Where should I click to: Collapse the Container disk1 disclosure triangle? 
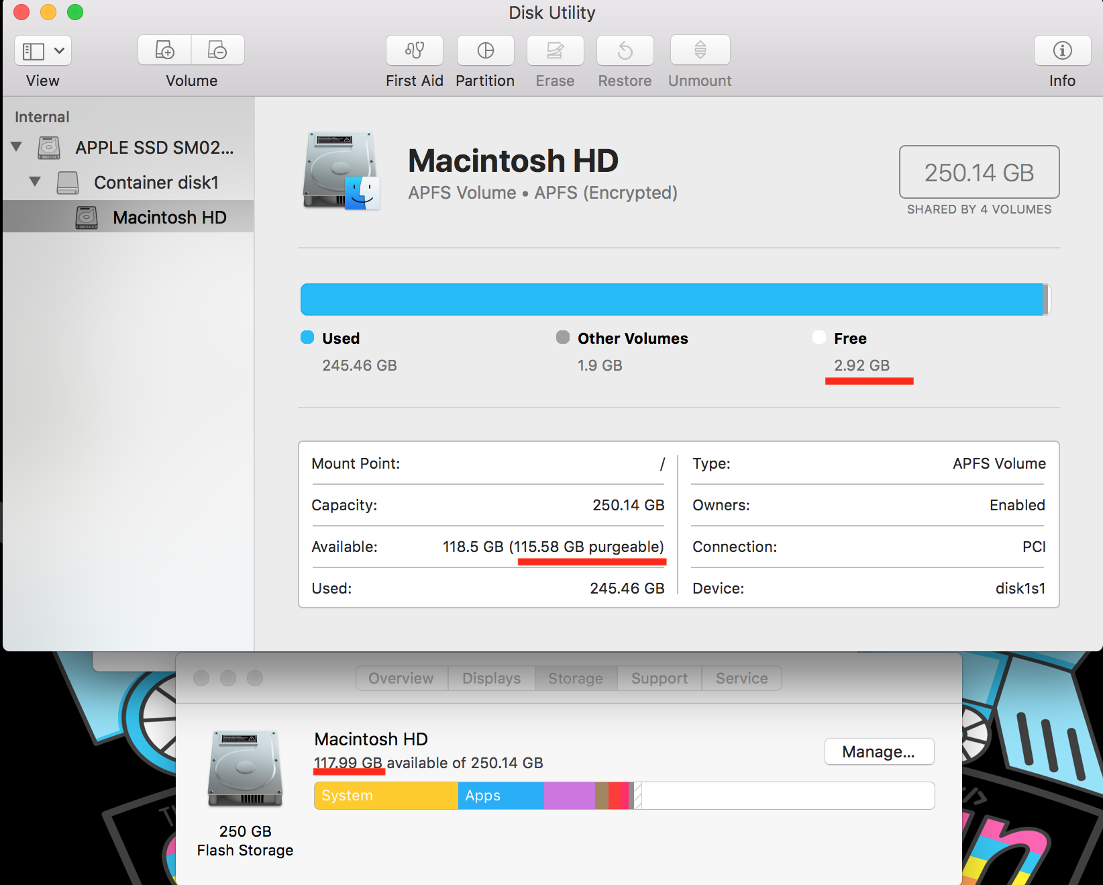coord(36,181)
